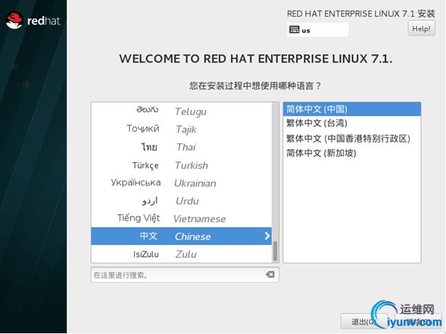Click the Red Hat logo in the sidebar
This screenshot has height=334, width=446.
coord(34,20)
